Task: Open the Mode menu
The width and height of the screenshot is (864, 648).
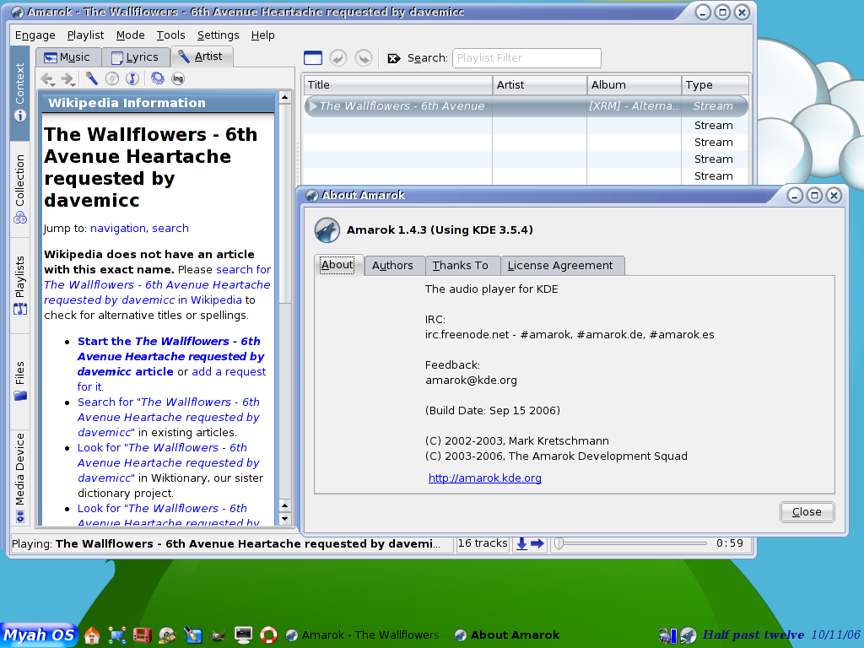Action: 131,35
